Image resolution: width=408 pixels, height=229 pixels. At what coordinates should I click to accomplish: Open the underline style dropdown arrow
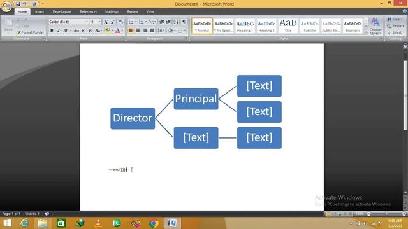(71, 31)
